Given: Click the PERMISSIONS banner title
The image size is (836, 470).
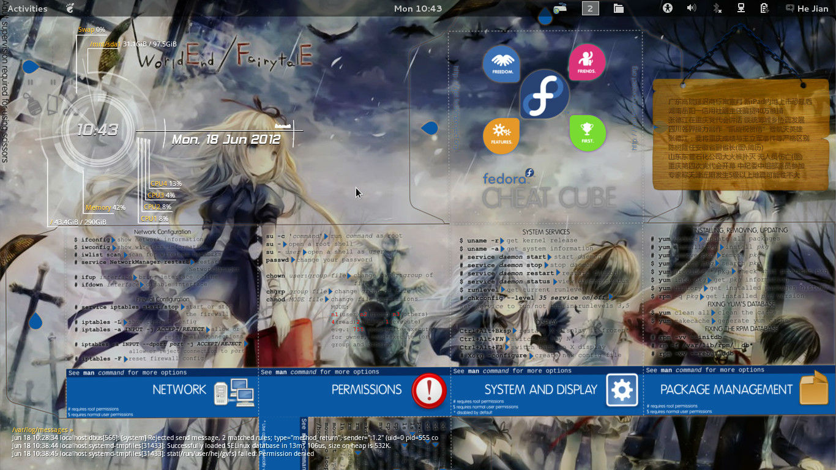Looking at the screenshot, I should 367,389.
